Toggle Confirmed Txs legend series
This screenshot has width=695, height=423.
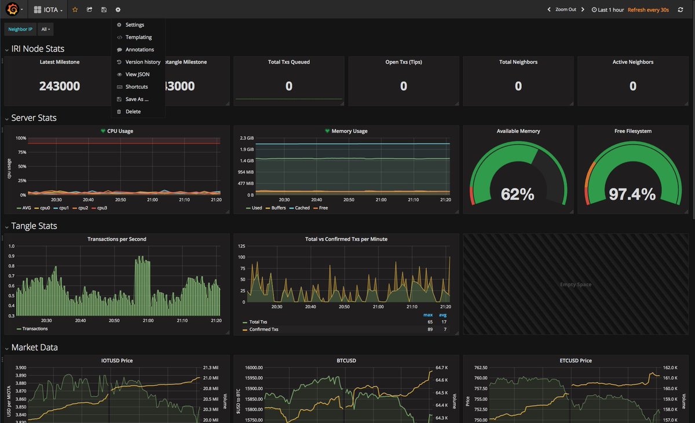261,329
